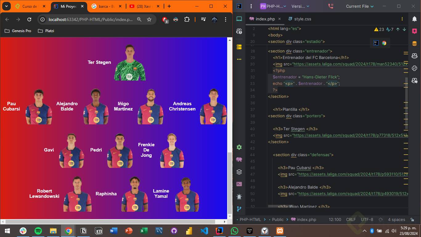Image resolution: width=421 pixels, height=237 pixels.
Task: Open the Database tool window in the IDE
Action: (x=415, y=44)
